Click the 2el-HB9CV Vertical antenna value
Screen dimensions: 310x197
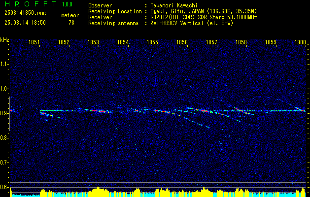[192, 23]
